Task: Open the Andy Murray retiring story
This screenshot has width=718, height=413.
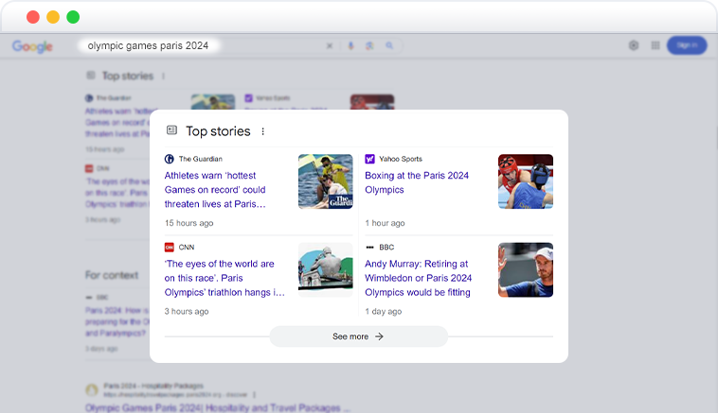Action: tap(418, 278)
